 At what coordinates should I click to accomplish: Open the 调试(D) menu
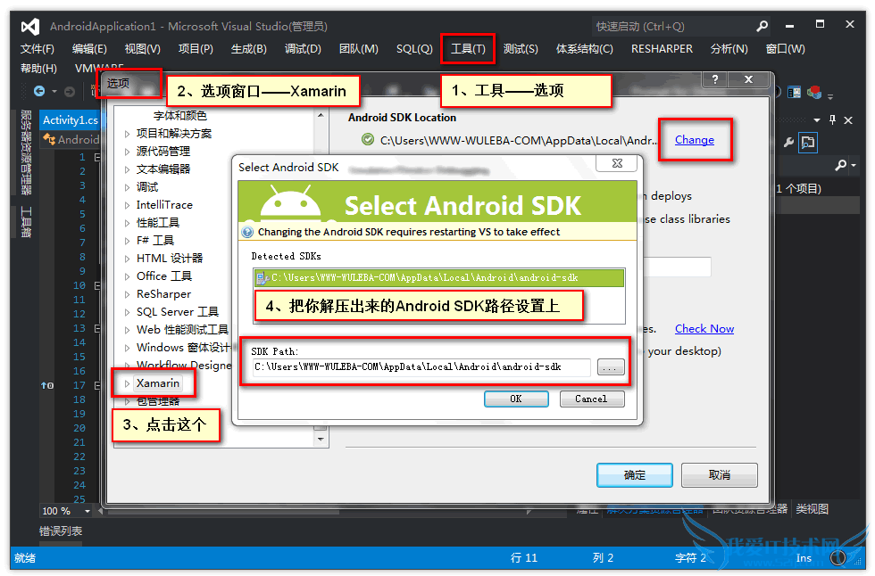304,49
